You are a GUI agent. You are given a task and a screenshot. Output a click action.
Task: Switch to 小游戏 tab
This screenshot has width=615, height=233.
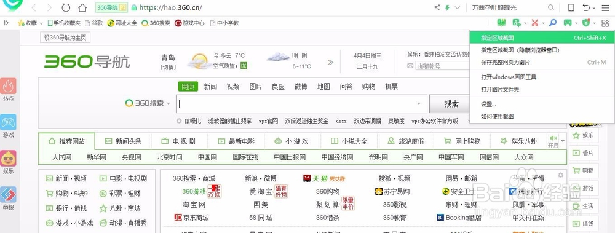click(292, 141)
